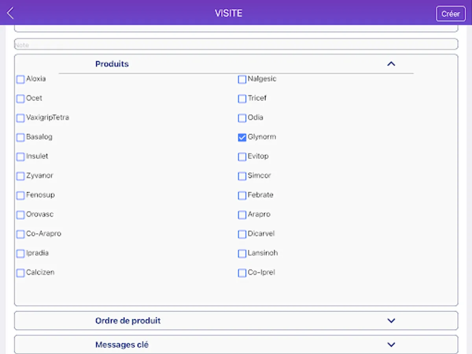Tap the back arrow icon

[x=11, y=13]
